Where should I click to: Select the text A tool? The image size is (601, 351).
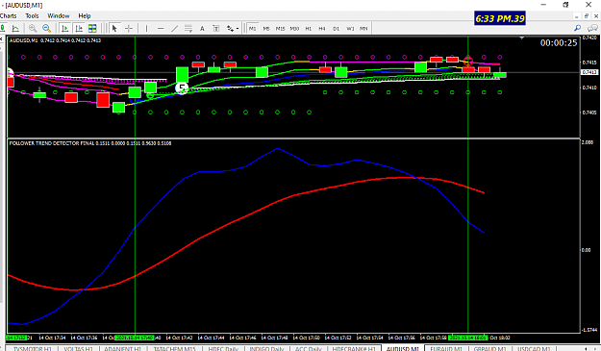coord(202,28)
